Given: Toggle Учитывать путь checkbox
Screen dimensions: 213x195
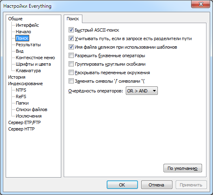Looking at the screenshot, I should coord(71,39).
